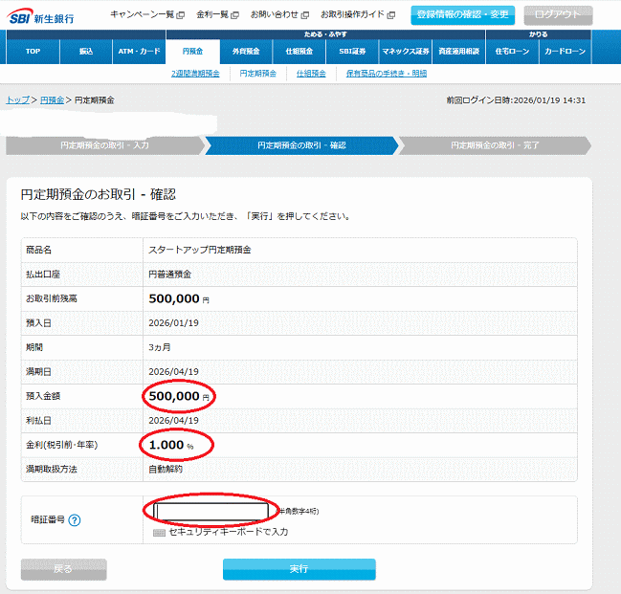The height and width of the screenshot is (594, 621).
Task: Open セキュリティキーボードで入力 keyboard option
Action: (x=228, y=532)
